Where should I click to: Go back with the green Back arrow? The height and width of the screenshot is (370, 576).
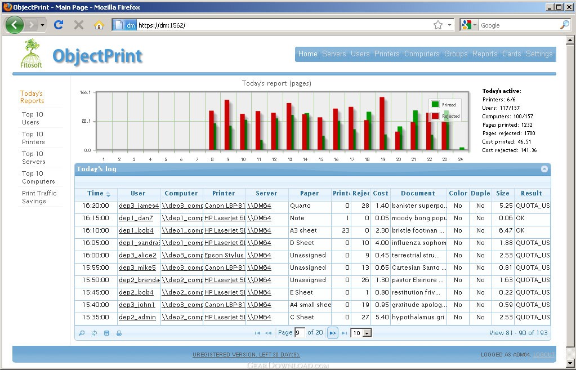coord(15,25)
